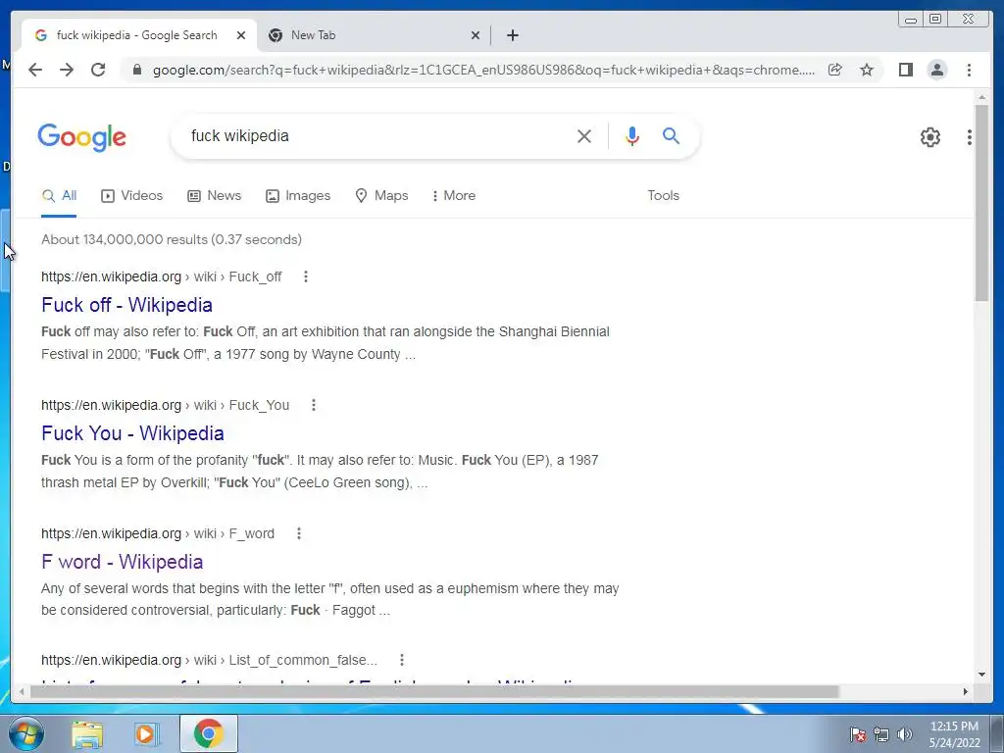Switch to Images results
Image resolution: width=1004 pixels, height=753 pixels.
coord(298,196)
